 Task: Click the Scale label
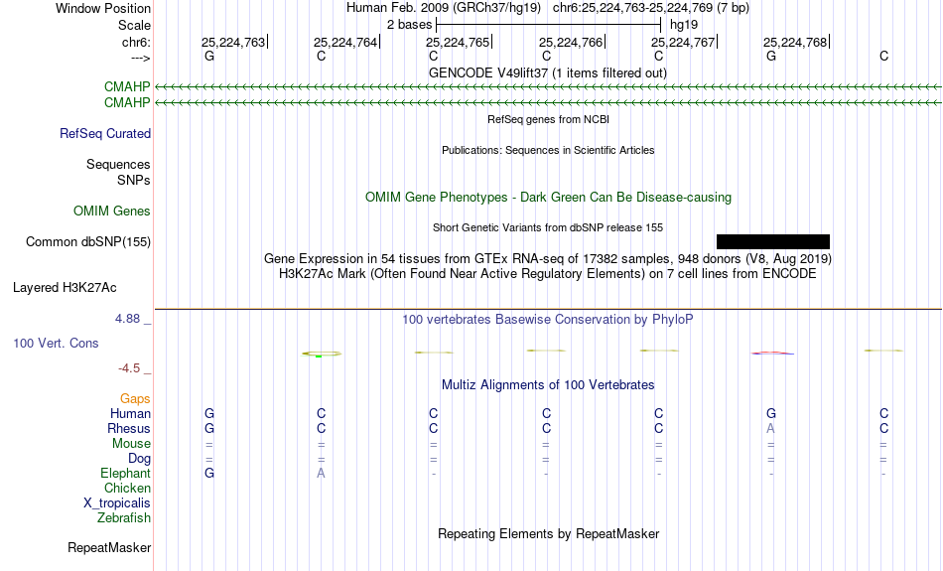(134, 25)
